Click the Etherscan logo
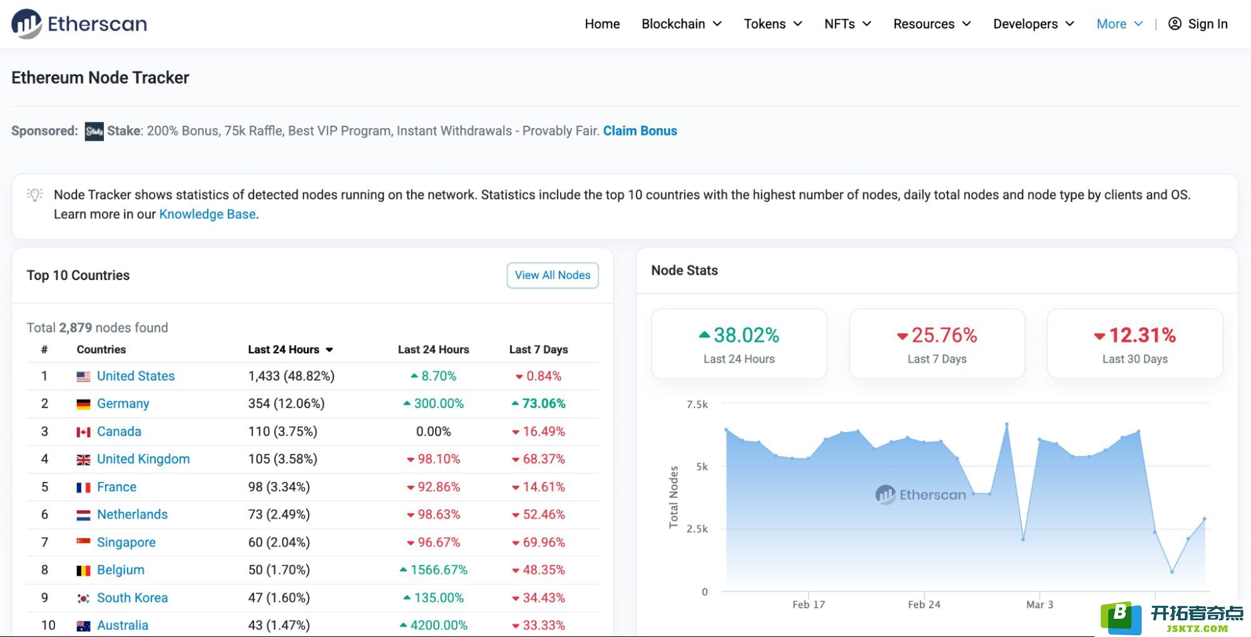The image size is (1251, 637). [x=79, y=24]
